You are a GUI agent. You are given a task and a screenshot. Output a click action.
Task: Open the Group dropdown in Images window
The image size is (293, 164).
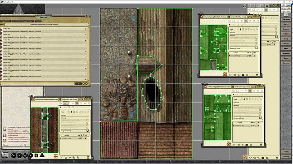(x=46, y=24)
